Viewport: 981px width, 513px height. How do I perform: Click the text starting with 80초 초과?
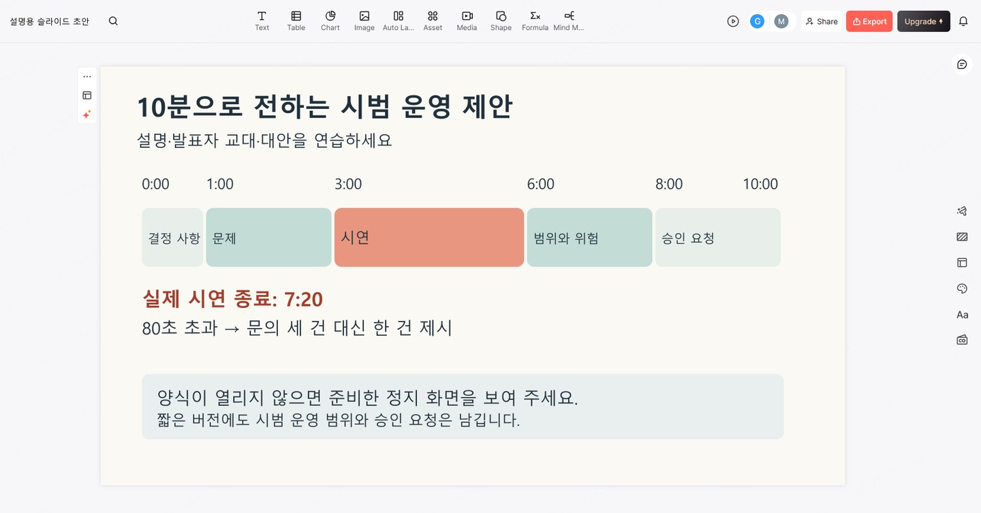[x=297, y=328]
